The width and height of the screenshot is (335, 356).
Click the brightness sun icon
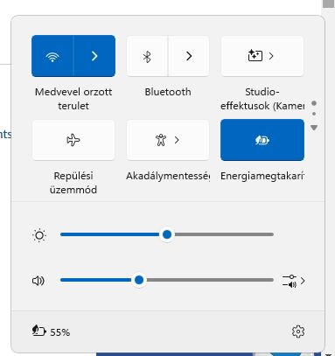pyautogui.click(x=39, y=235)
